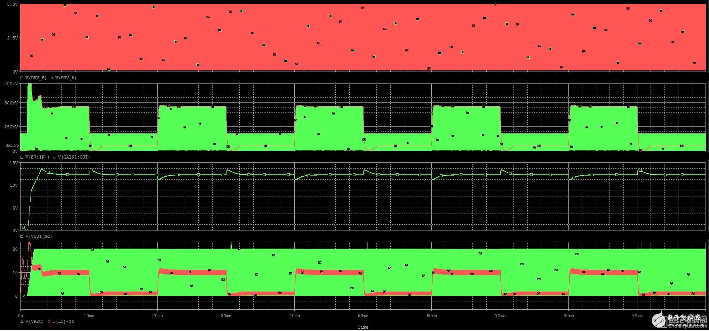Click the 250mV y-axis label
This screenshot has width=709, height=331.
pyautogui.click(x=11, y=127)
